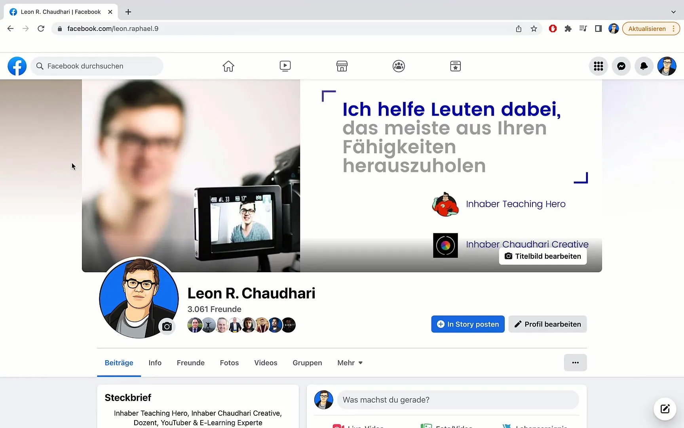Open the 3.061 Freunde link
Screen dimensions: 684x428
click(214, 309)
